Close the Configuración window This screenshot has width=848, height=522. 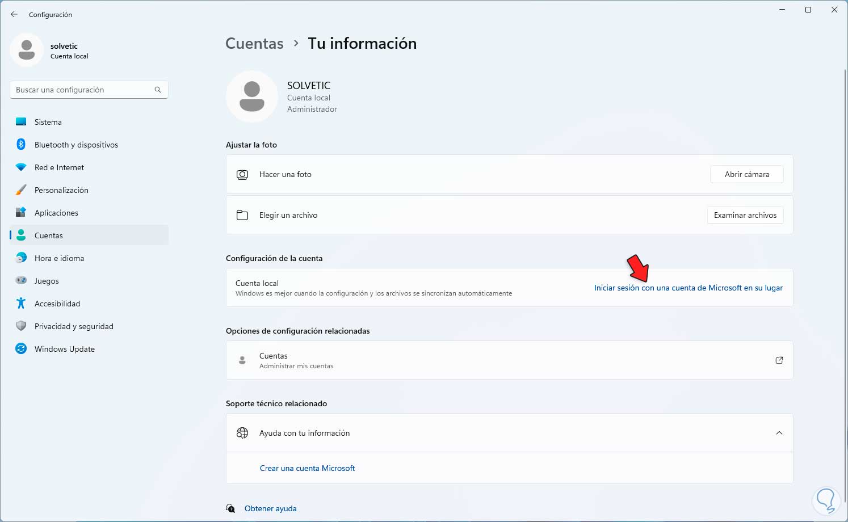(x=834, y=10)
